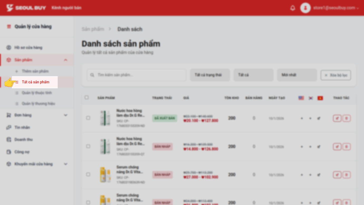This screenshot has width=364, height=205.
Task: Go to "Doanh thu" in the sidebar
Action: [23, 140]
